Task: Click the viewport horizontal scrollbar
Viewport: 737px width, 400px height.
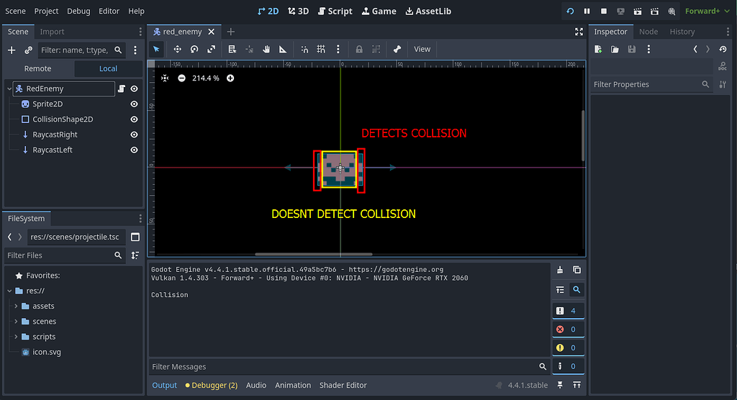Action: pyautogui.click(x=314, y=254)
